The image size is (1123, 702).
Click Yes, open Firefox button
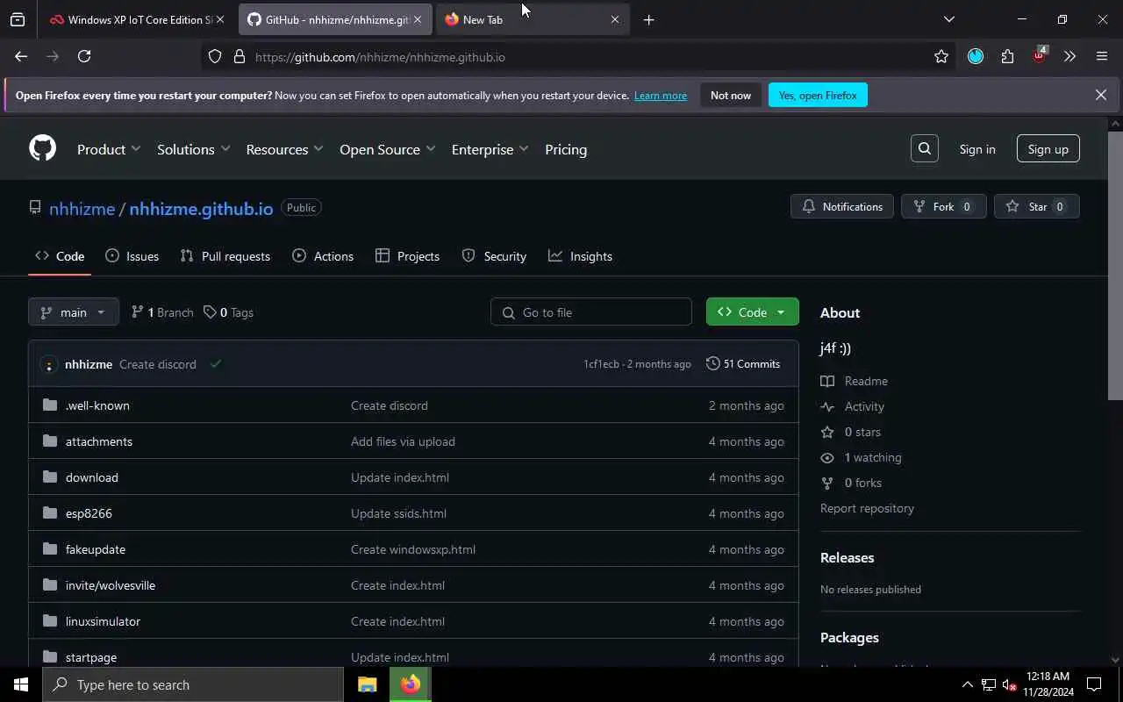click(x=818, y=95)
